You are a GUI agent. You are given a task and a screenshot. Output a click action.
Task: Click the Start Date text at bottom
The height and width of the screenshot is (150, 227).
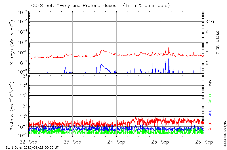(32, 148)
